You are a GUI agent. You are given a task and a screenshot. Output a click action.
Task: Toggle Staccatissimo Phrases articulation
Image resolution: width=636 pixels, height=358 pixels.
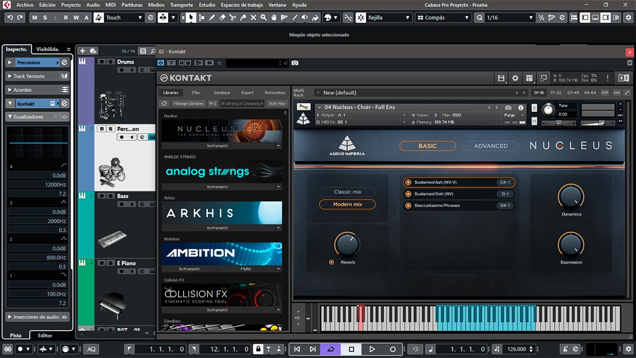point(408,205)
